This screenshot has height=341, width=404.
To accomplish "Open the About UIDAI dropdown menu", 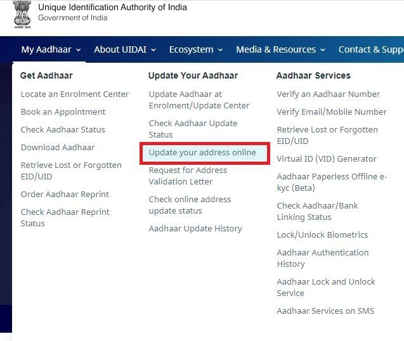I will coord(126,49).
